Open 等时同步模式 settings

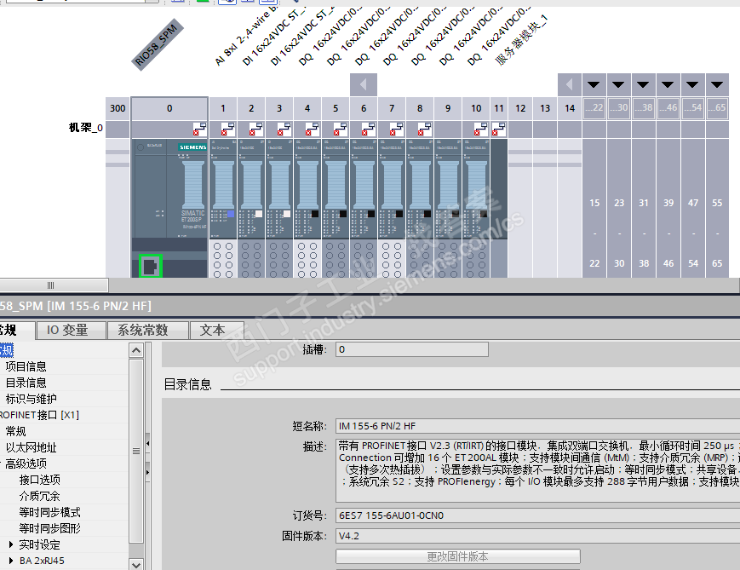pyautogui.click(x=49, y=512)
